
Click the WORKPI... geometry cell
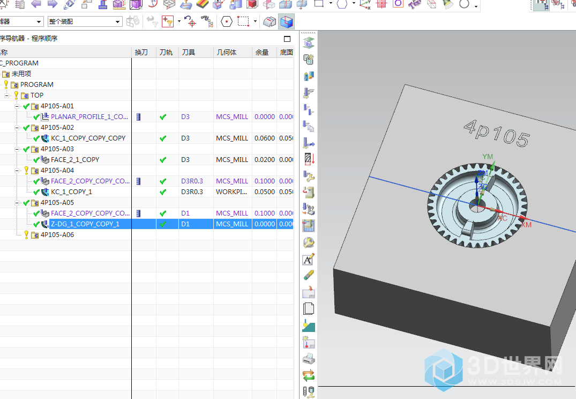[231, 192]
